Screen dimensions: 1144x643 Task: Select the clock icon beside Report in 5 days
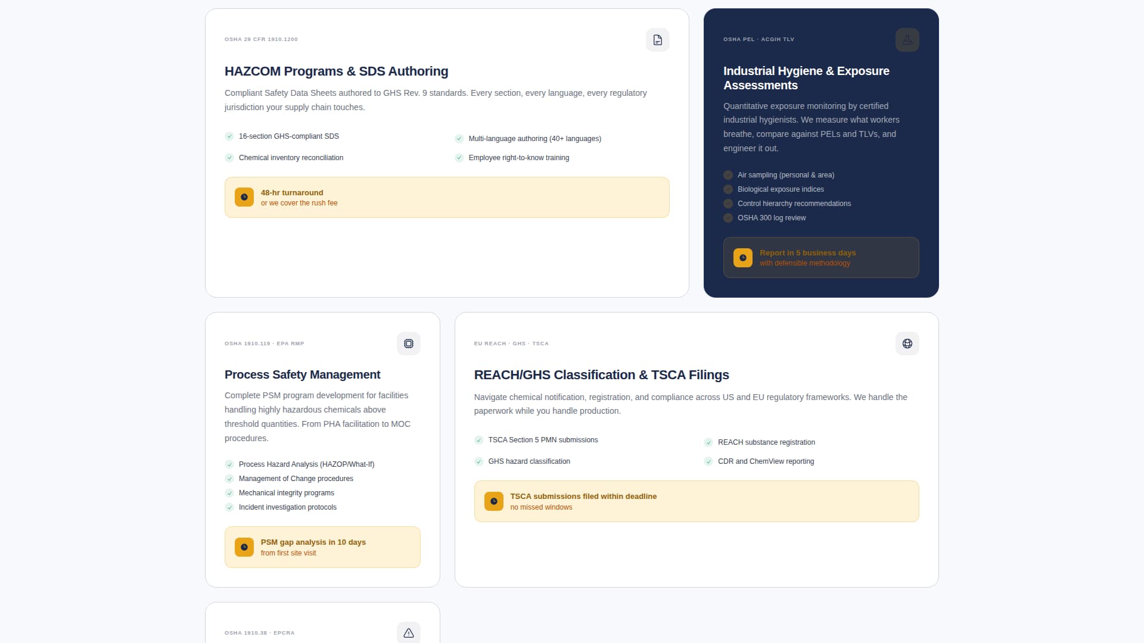click(x=742, y=257)
